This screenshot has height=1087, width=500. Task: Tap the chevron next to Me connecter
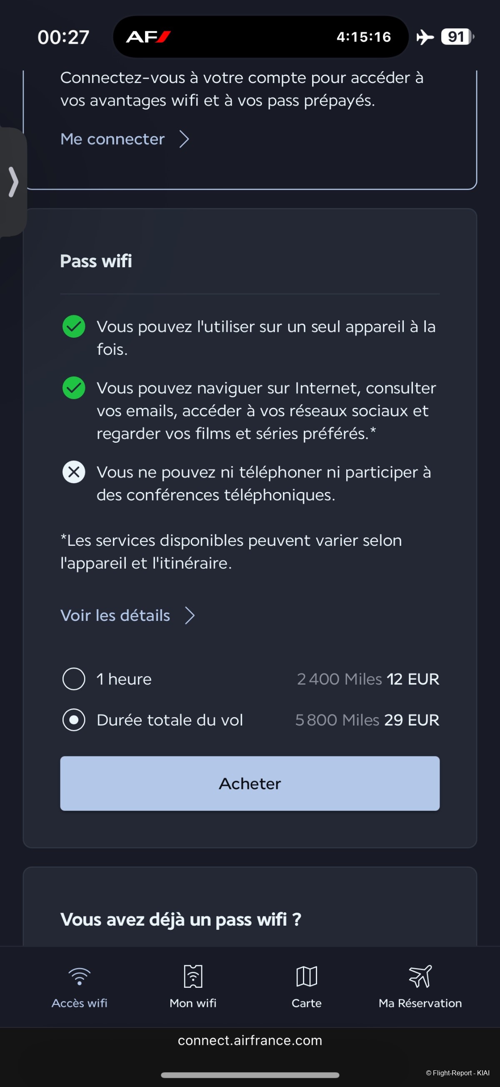point(184,139)
